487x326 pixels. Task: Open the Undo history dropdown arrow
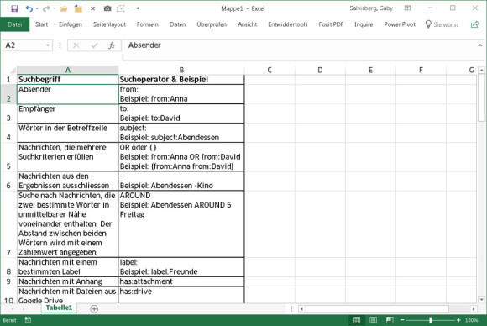pos(37,8)
